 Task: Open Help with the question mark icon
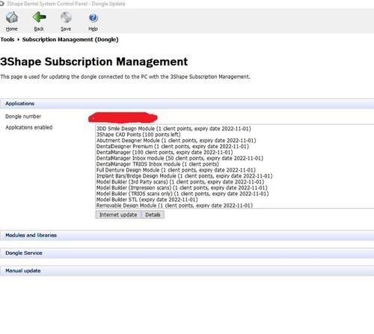pyautogui.click(x=93, y=18)
